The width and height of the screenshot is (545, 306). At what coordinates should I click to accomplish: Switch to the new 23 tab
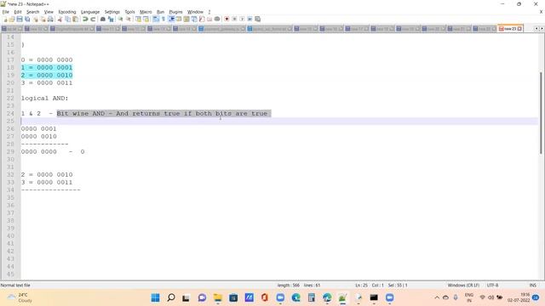pos(508,29)
